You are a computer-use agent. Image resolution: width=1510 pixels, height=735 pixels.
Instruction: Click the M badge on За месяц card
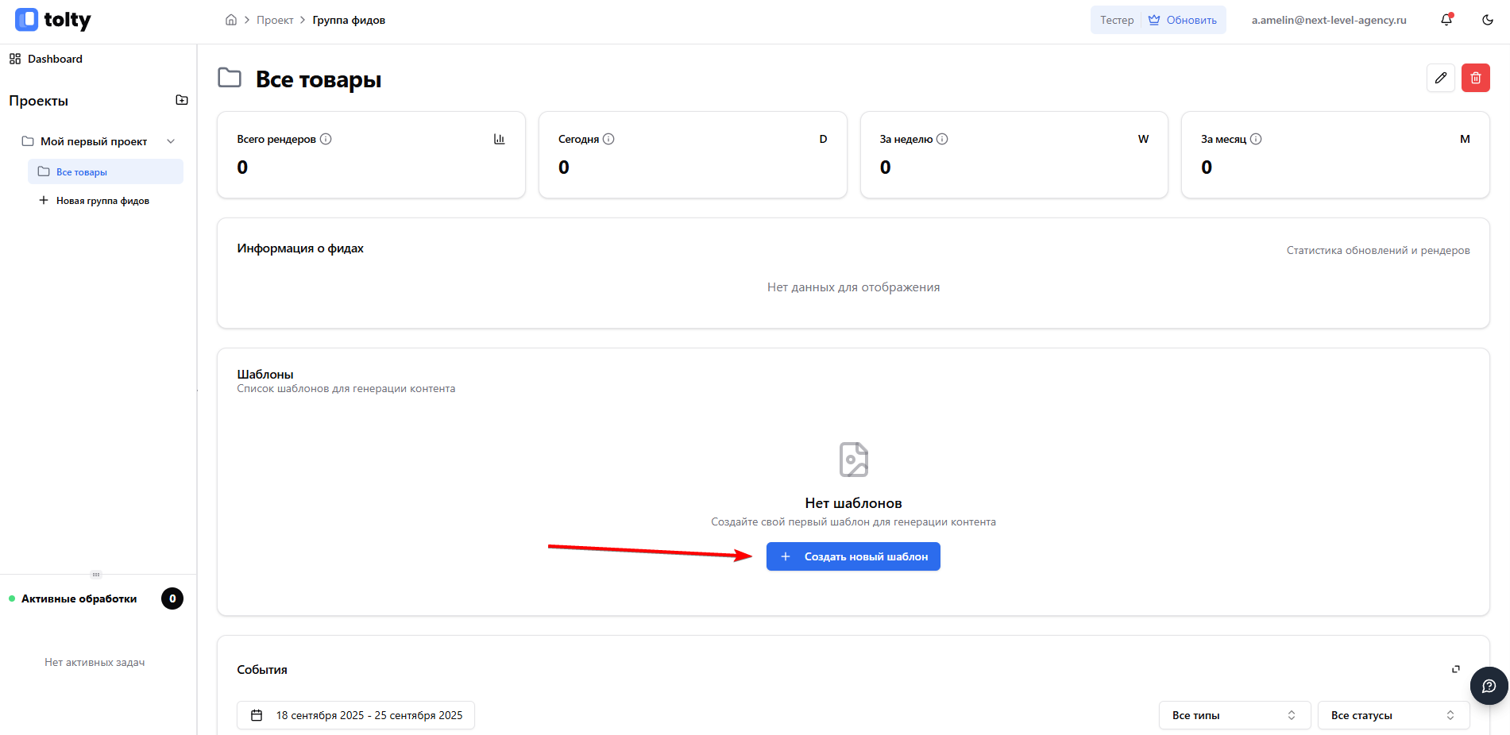coord(1465,139)
